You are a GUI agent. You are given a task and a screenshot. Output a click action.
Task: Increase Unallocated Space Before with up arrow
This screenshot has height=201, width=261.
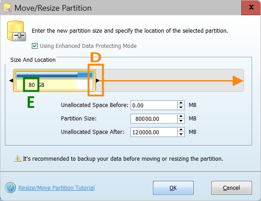(181, 103)
